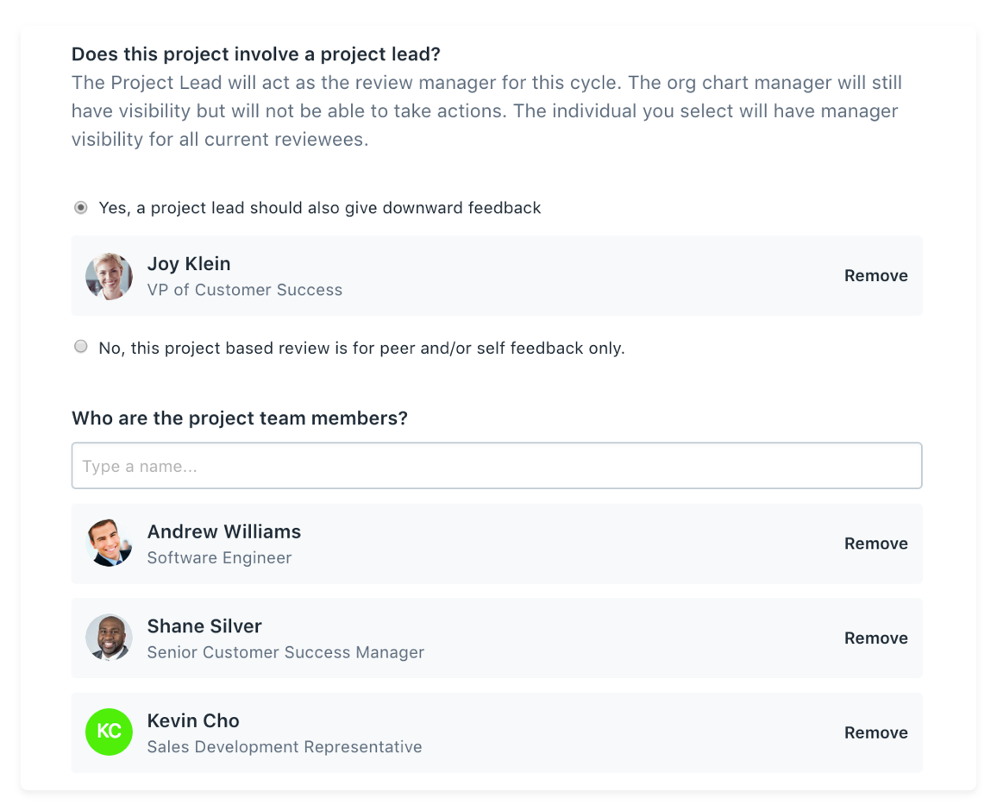Click 'Senior Customer Success Manager' subtitle
Viewport: 997px width, 811px height.
pyautogui.click(x=285, y=652)
